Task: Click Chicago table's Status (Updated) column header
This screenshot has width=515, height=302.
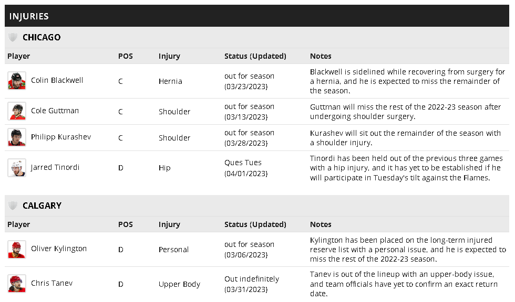Action: (255, 56)
